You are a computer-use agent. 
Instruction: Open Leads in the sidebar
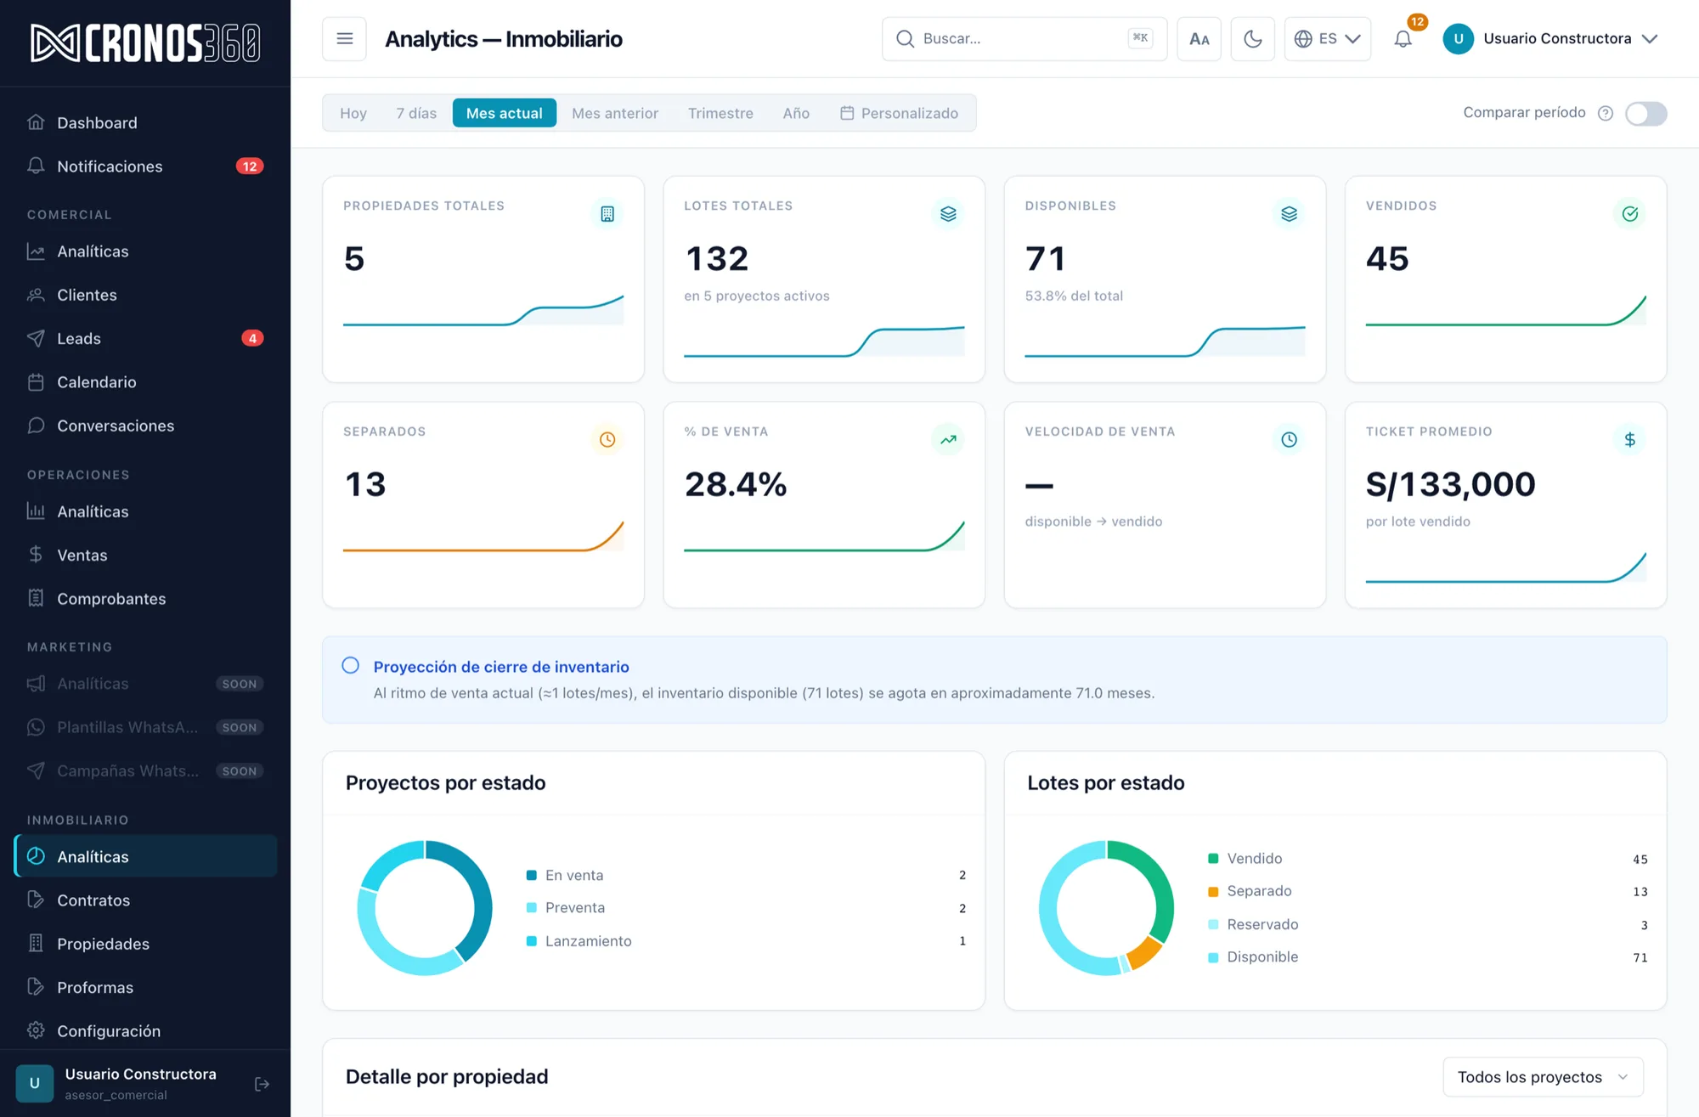pos(145,339)
